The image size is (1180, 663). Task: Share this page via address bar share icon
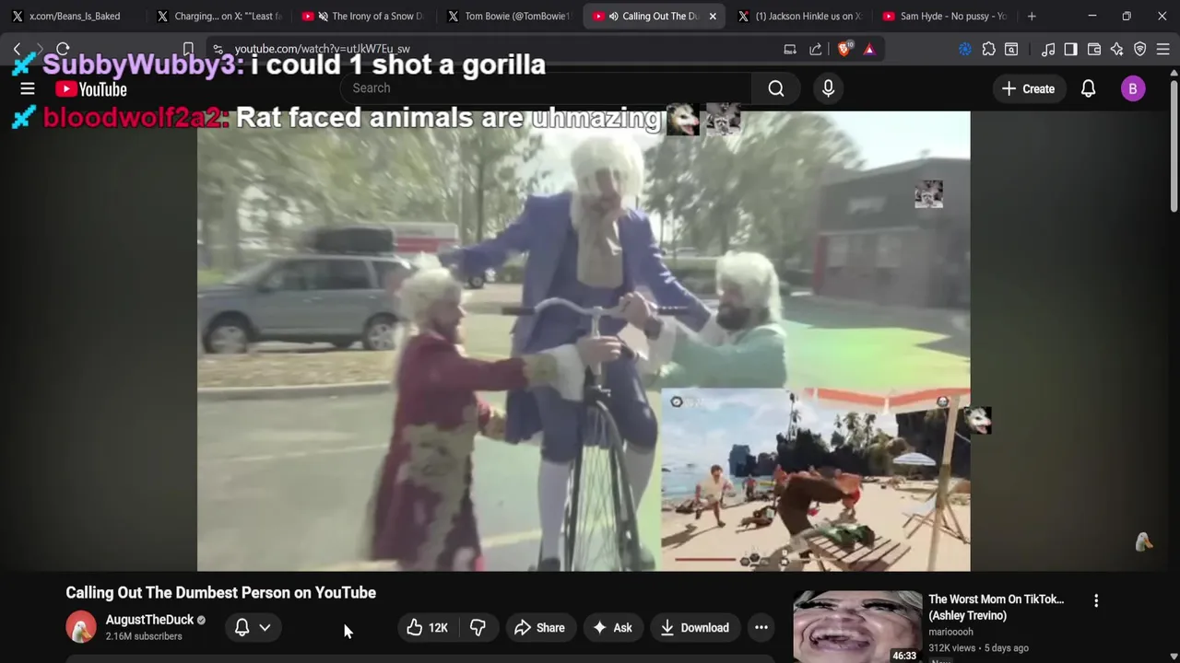tap(816, 49)
